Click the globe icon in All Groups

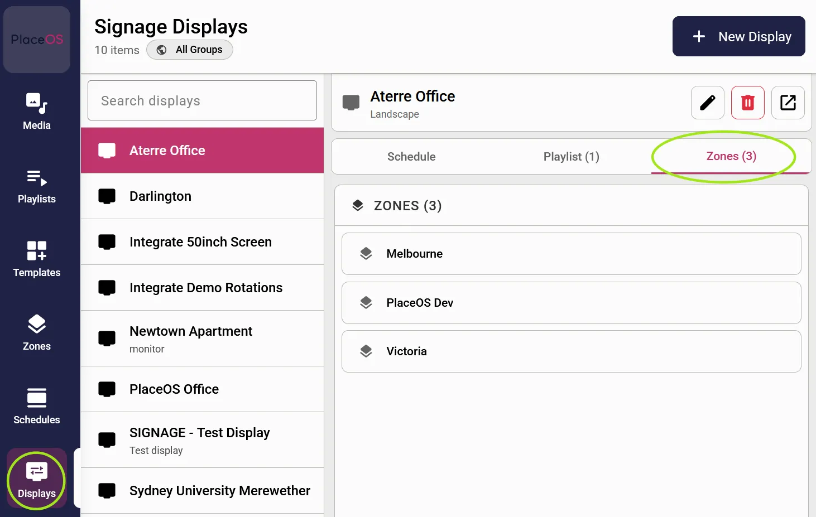(161, 50)
